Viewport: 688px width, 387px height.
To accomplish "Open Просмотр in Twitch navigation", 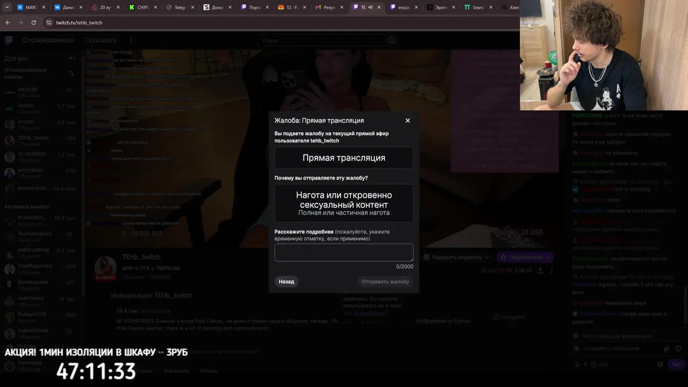I will [x=101, y=40].
